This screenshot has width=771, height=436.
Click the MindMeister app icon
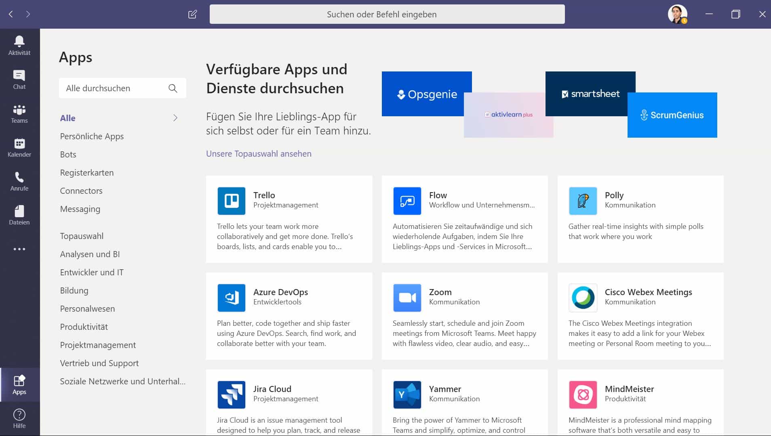coord(583,394)
